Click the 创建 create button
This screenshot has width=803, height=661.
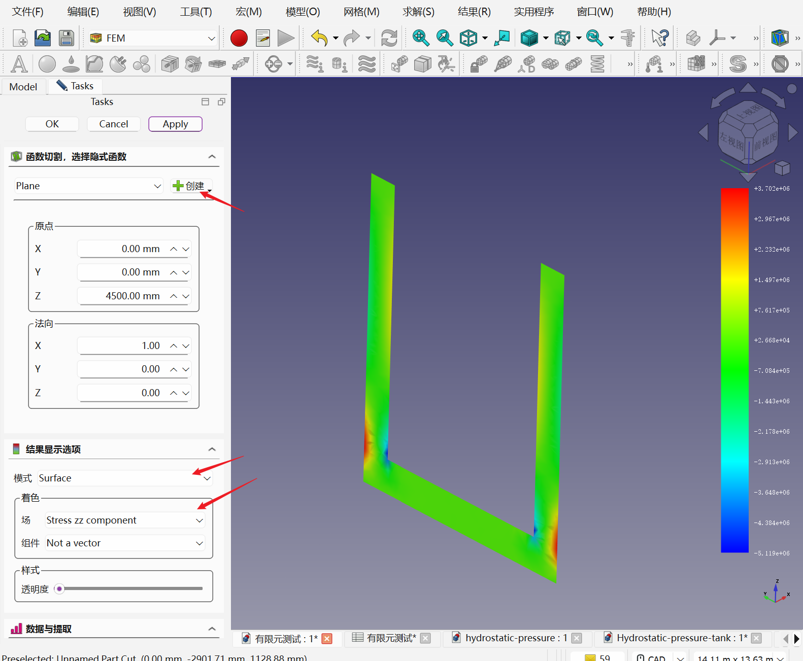(191, 186)
